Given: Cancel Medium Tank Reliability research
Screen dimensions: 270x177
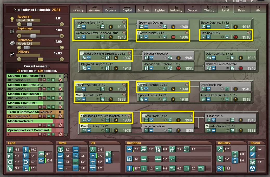Looking at the screenshot, I should click(60, 80).
